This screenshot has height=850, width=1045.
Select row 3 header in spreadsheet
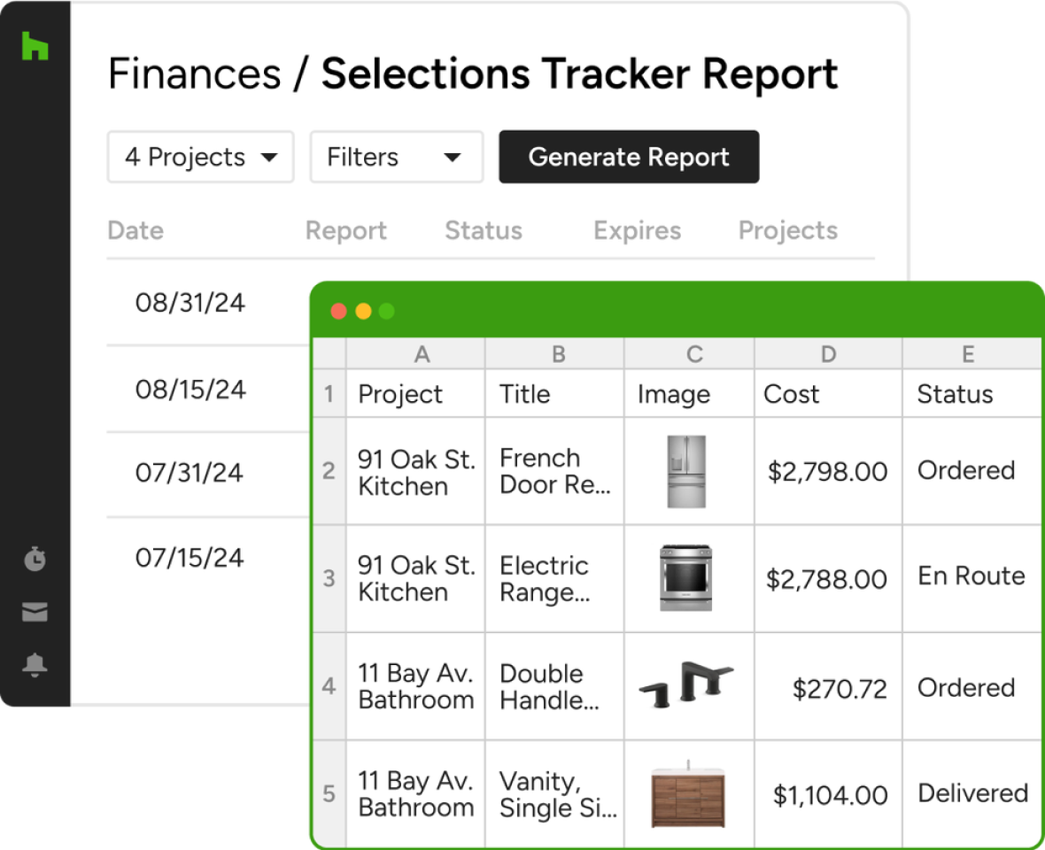pos(329,578)
